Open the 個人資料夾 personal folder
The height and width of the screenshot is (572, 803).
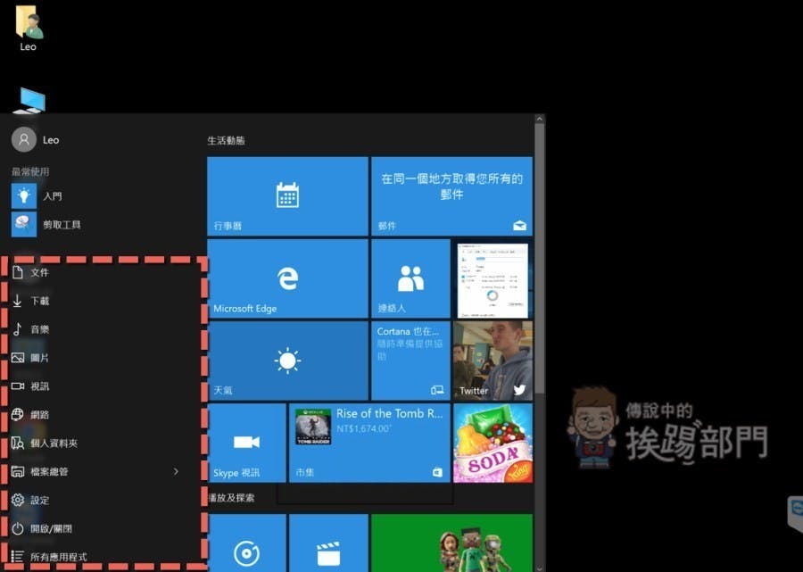pos(45,443)
